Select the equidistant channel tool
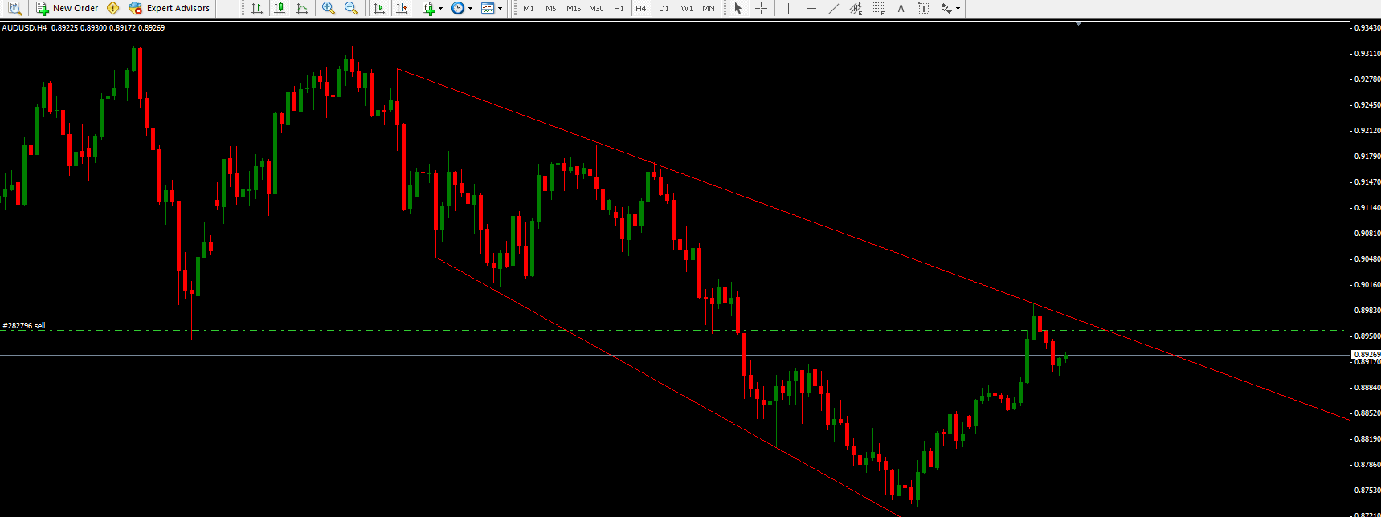The image size is (1381, 517). coord(856,8)
